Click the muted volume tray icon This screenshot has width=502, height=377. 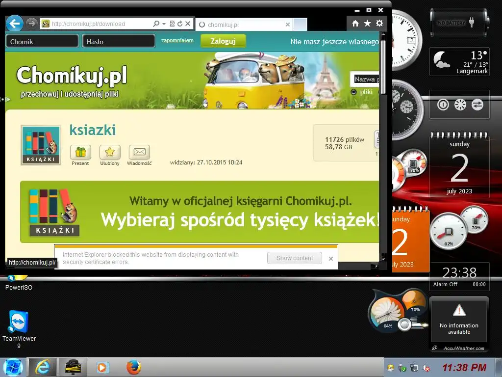(426, 368)
